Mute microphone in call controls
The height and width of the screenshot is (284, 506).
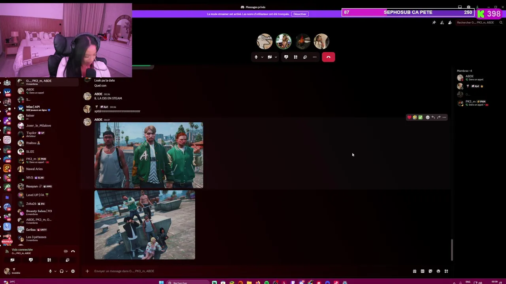click(x=256, y=57)
